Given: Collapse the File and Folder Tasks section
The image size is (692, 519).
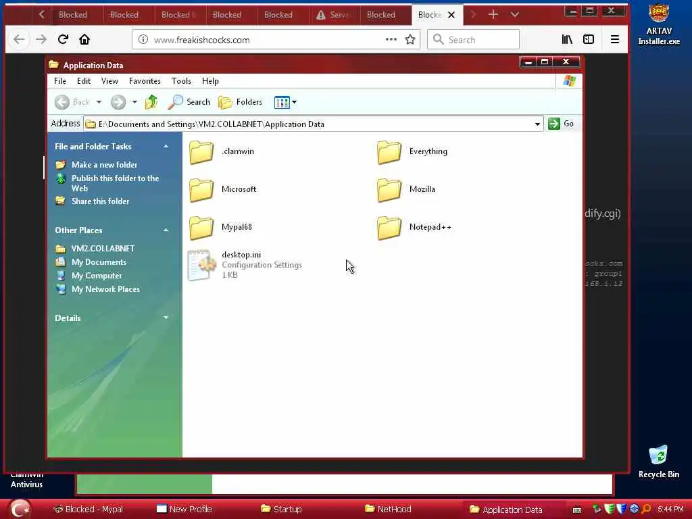Looking at the screenshot, I should (x=166, y=146).
